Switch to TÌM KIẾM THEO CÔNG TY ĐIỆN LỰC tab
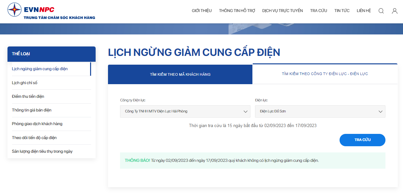The image size is (403, 194). pyautogui.click(x=325, y=74)
